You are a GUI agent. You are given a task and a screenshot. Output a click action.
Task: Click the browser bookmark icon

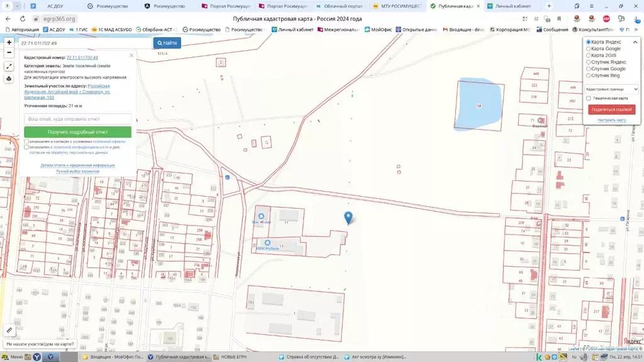559,19
